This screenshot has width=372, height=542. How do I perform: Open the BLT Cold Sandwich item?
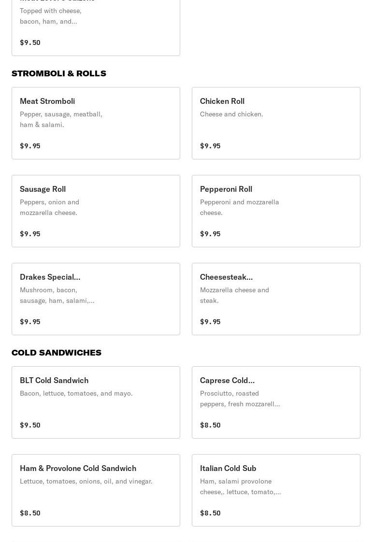tap(96, 402)
